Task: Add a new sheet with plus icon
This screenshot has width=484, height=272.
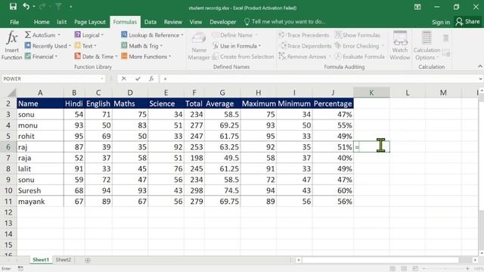Action: [x=88, y=260]
